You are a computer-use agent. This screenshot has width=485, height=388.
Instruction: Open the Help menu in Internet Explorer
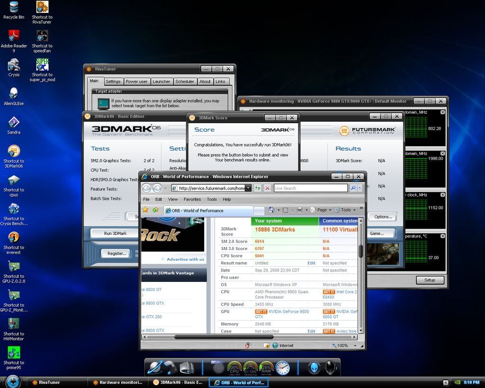click(x=227, y=199)
